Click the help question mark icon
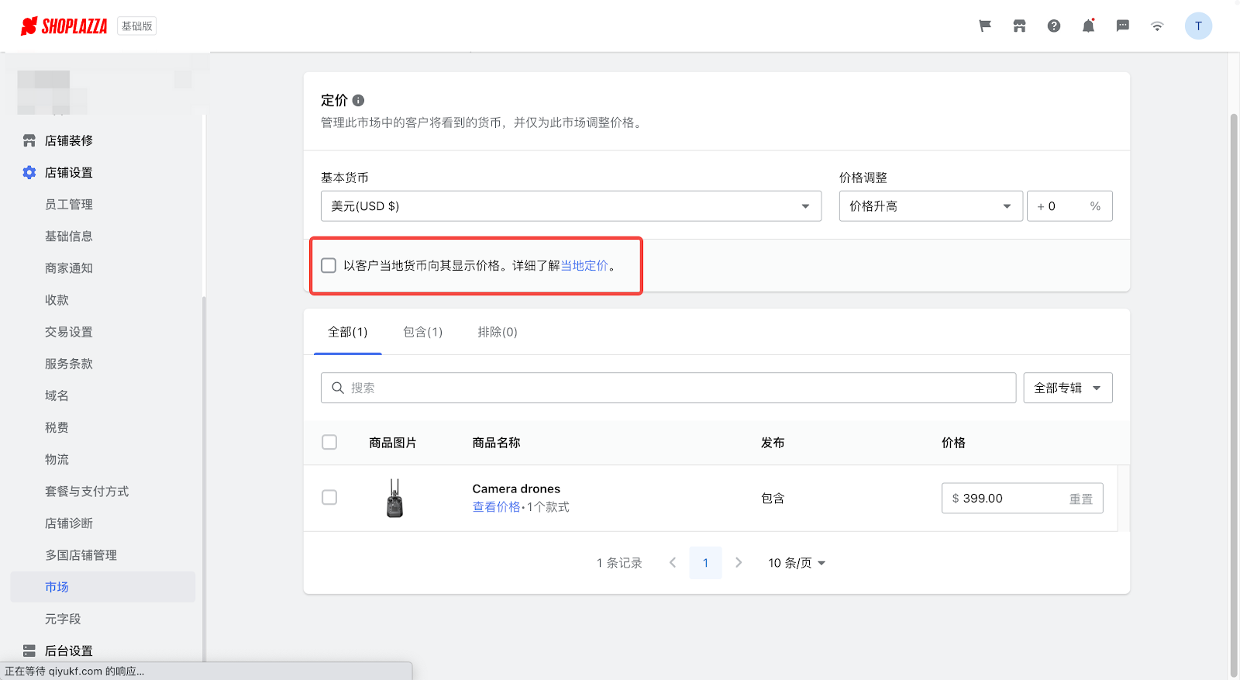The height and width of the screenshot is (680, 1240). pyautogui.click(x=1054, y=26)
